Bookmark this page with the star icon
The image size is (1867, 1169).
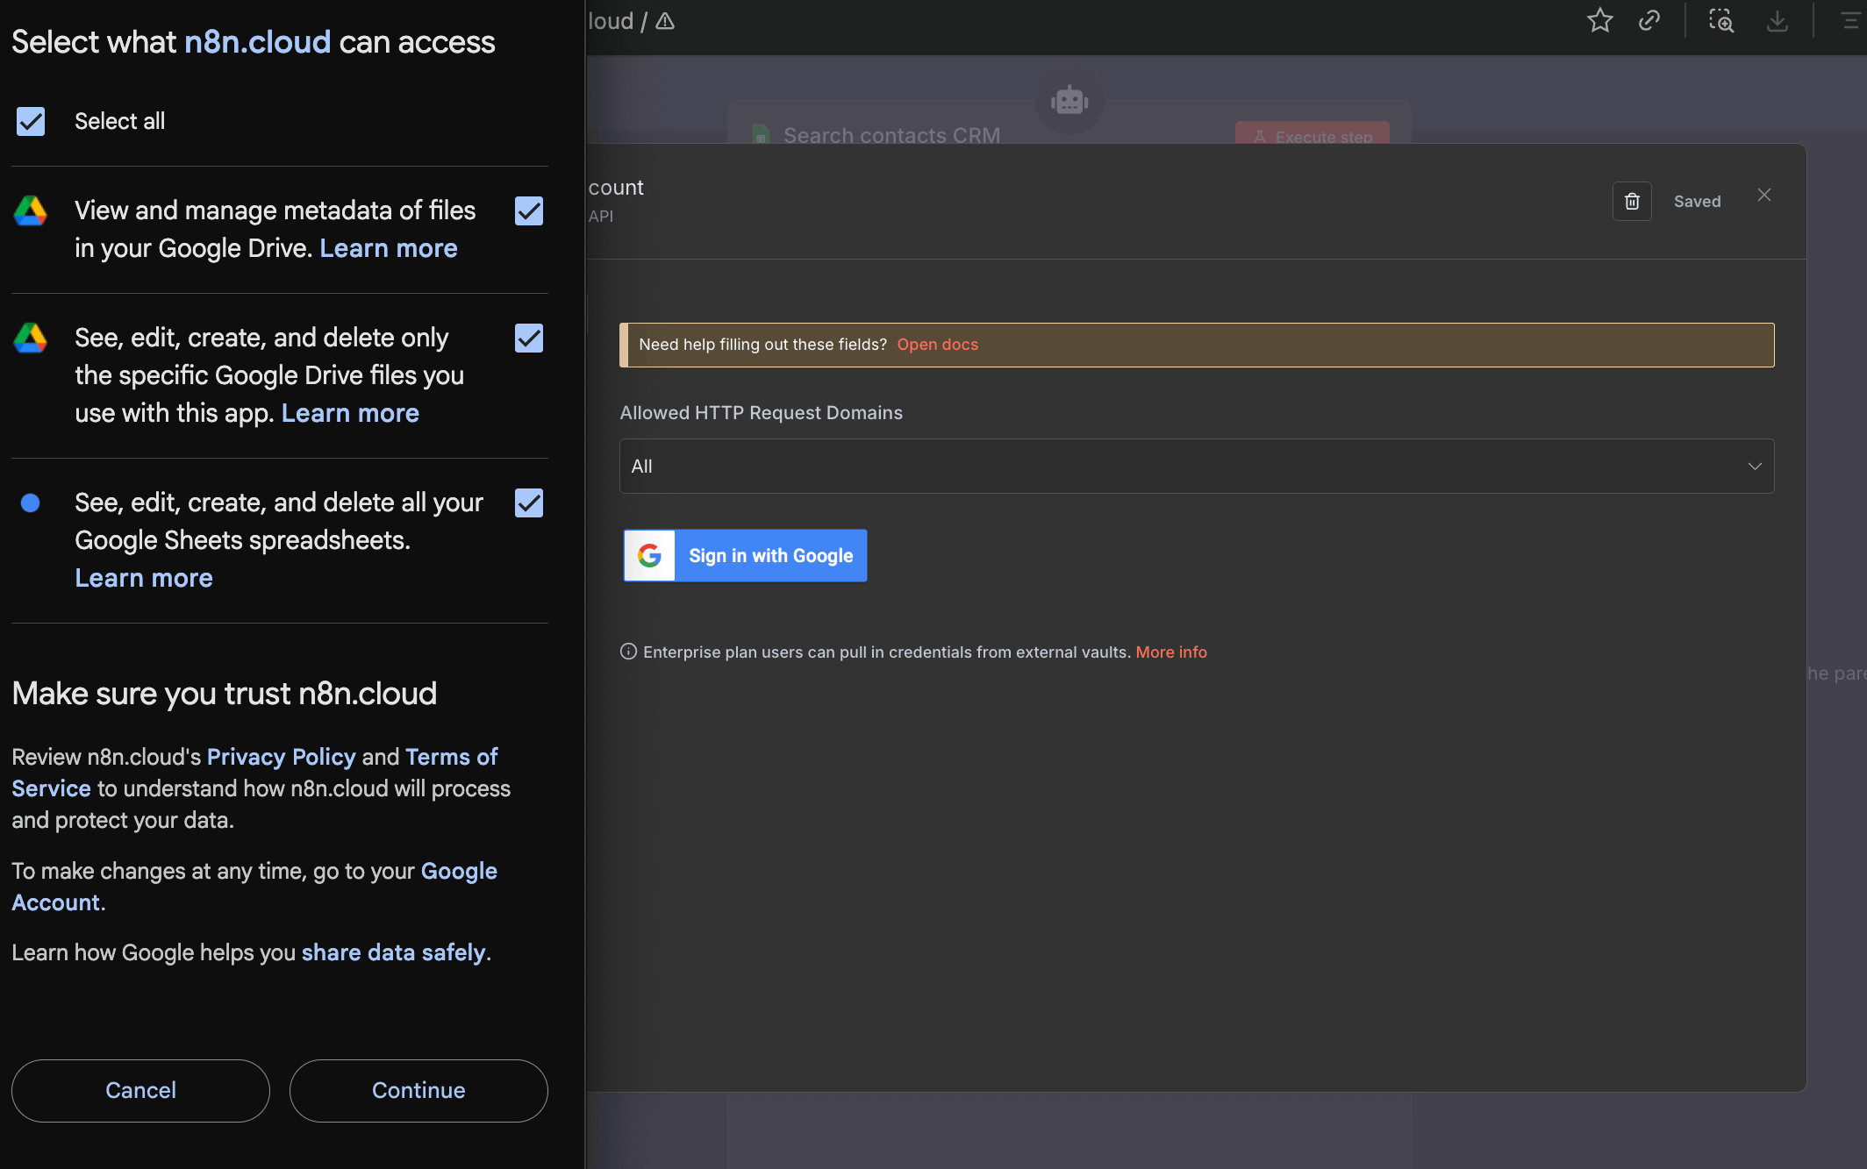[1600, 20]
